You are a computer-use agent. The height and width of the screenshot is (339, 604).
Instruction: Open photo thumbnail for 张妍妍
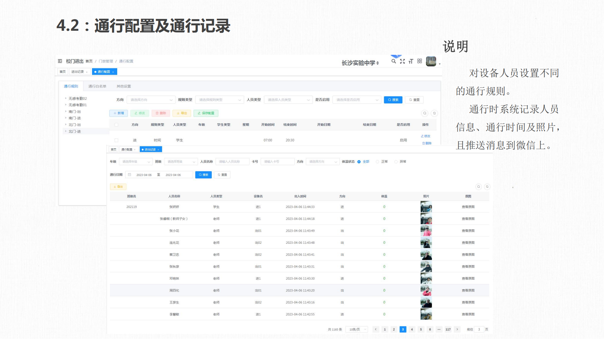tap(426, 207)
